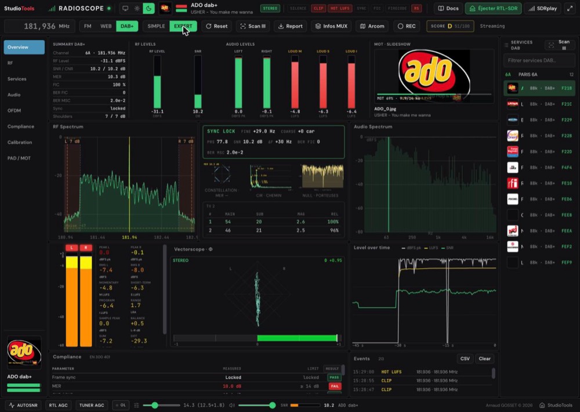Viewport: 580px width, 412px height.
Task: Select the DAB+ mode tab
Action: (x=127, y=26)
